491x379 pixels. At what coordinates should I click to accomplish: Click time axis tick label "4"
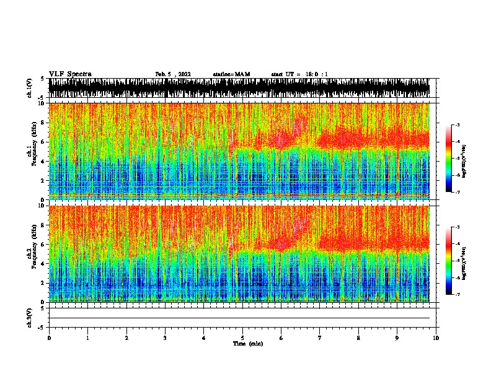(204, 338)
